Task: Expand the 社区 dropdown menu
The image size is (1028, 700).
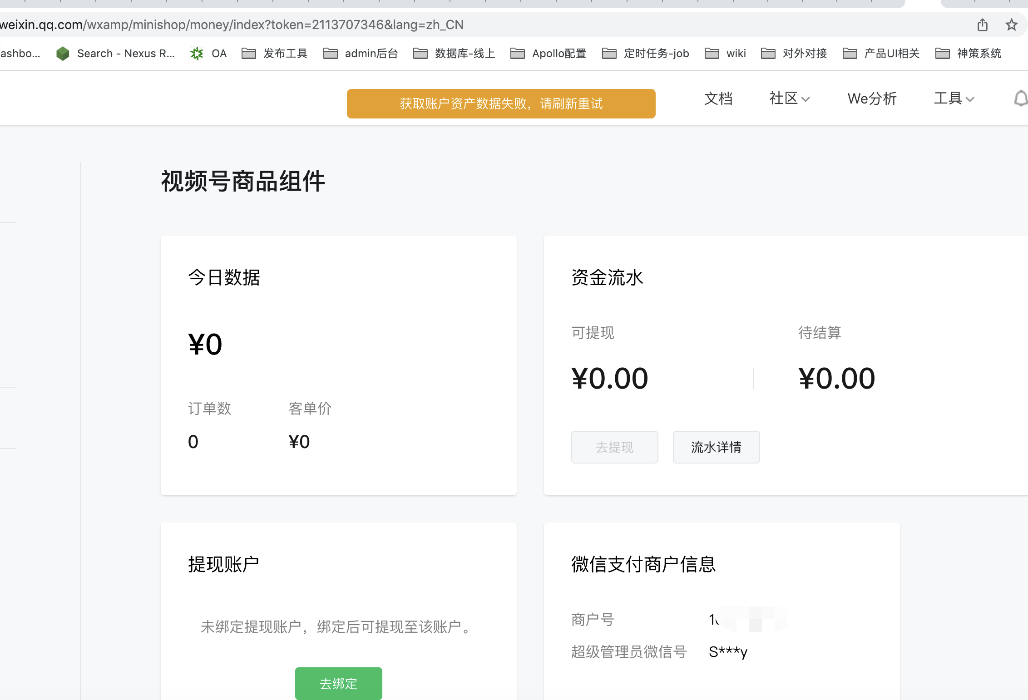Action: click(789, 99)
